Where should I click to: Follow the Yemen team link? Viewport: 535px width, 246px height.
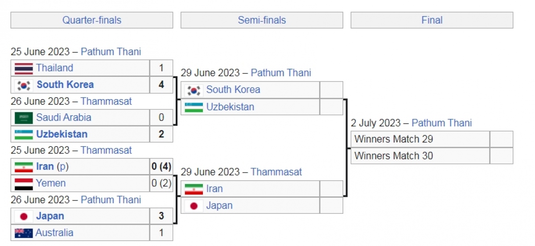point(51,183)
